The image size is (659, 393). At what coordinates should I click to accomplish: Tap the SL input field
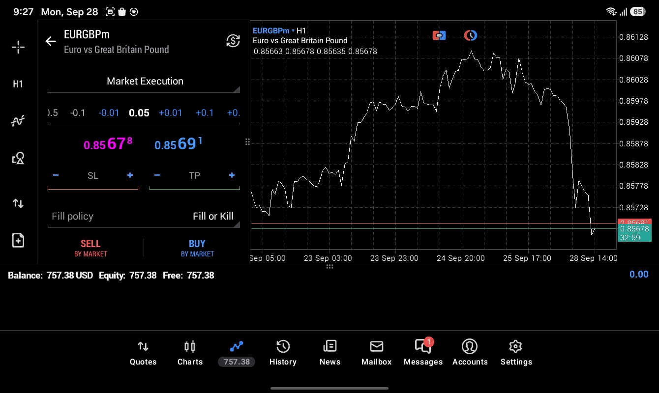(93, 176)
